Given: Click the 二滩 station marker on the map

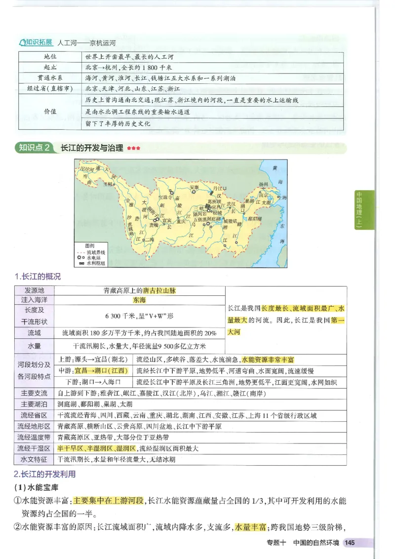Looking at the screenshot, I should pyautogui.click(x=143, y=239).
